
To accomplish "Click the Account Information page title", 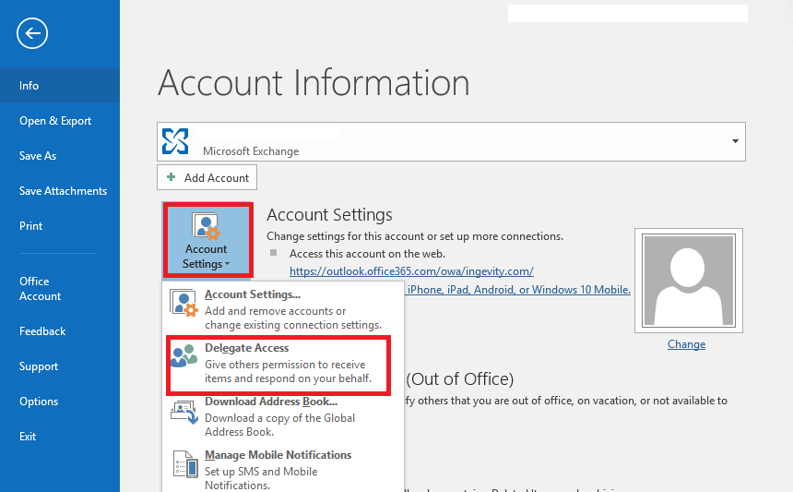I will pyautogui.click(x=314, y=83).
